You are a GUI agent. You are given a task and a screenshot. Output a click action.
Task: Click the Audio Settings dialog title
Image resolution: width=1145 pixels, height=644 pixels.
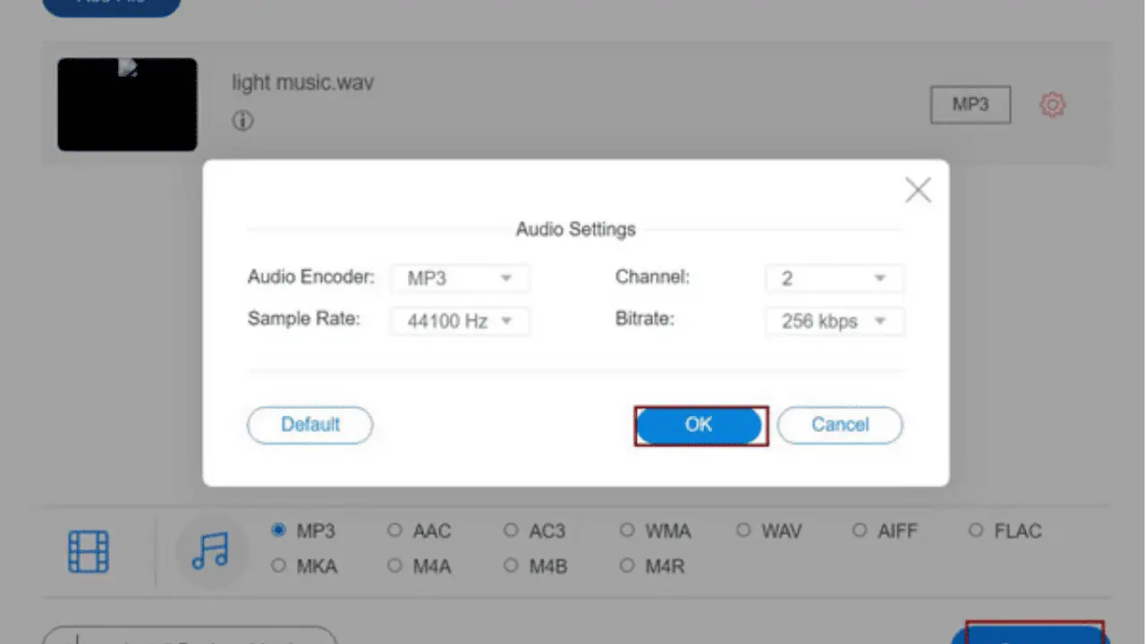575,230
